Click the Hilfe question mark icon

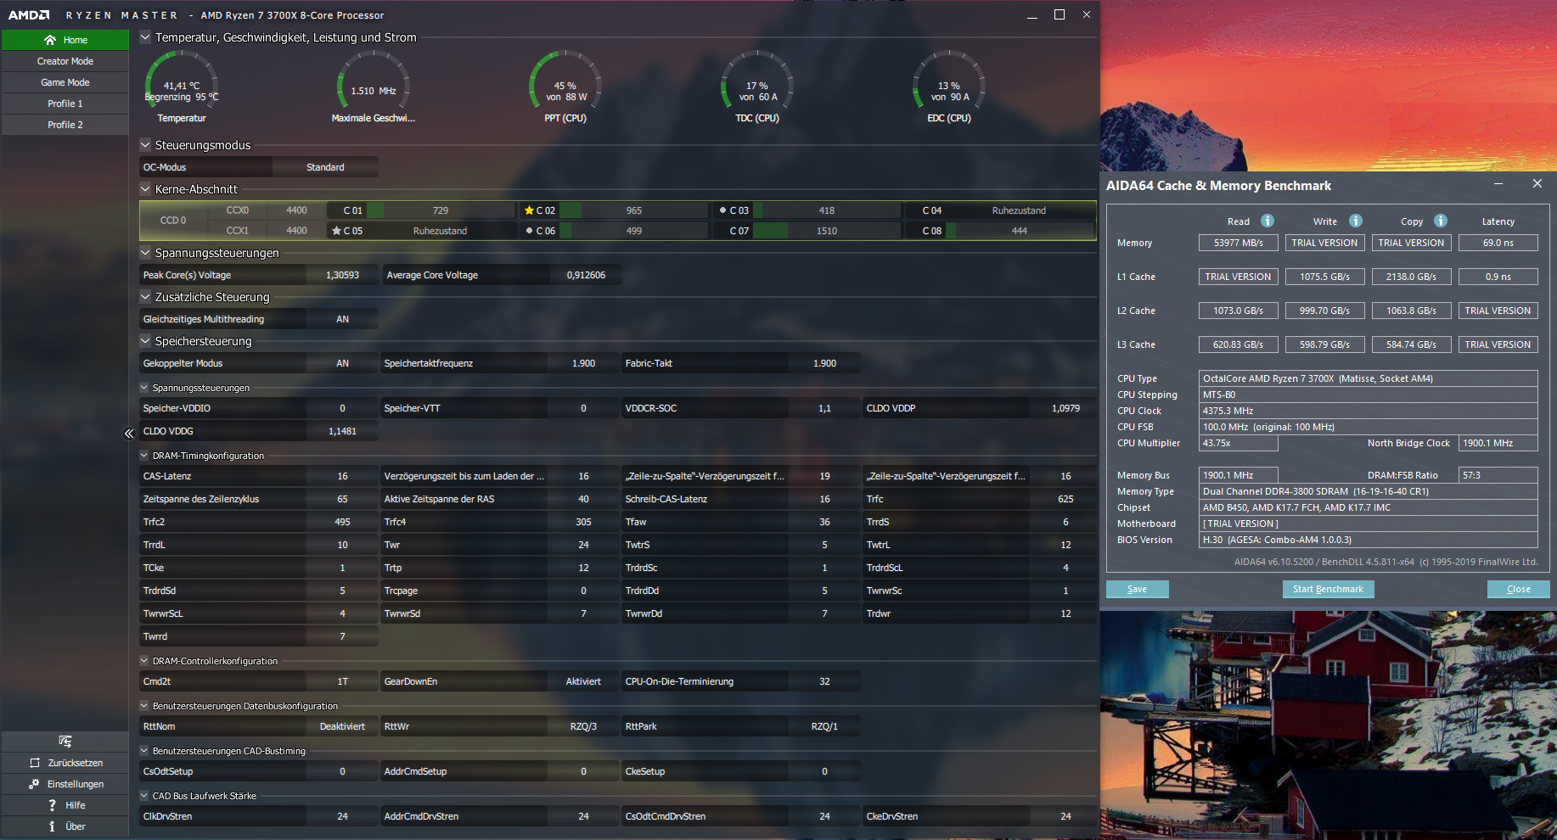(x=52, y=805)
